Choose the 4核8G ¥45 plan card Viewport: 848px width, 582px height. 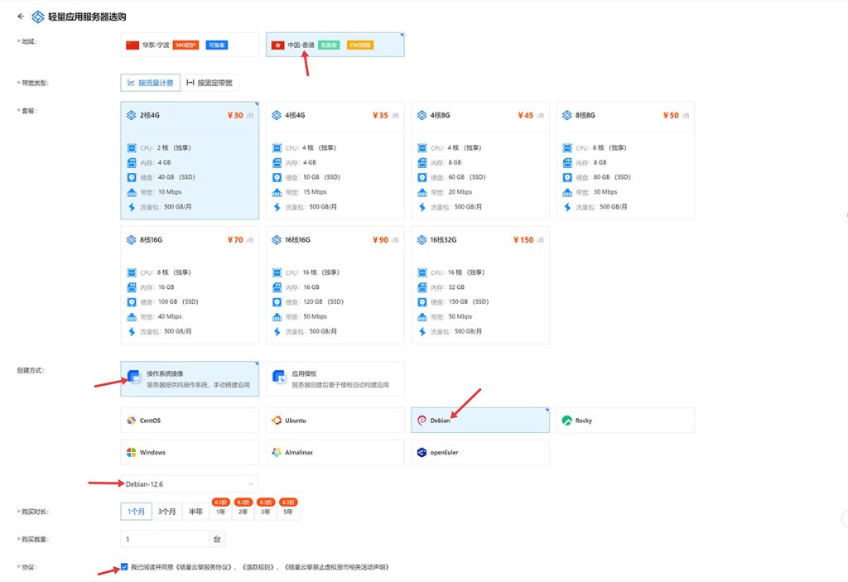click(x=480, y=161)
